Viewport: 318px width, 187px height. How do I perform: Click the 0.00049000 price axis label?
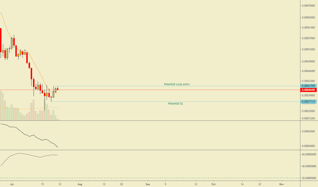point(308,62)
